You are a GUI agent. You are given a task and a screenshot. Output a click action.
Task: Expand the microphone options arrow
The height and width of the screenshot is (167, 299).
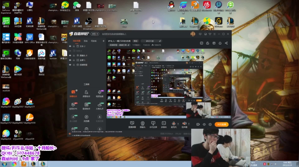tap(178, 124)
